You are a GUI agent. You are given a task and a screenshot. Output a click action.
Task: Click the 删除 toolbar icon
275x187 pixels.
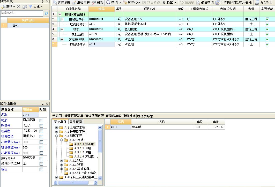click(94, 2)
